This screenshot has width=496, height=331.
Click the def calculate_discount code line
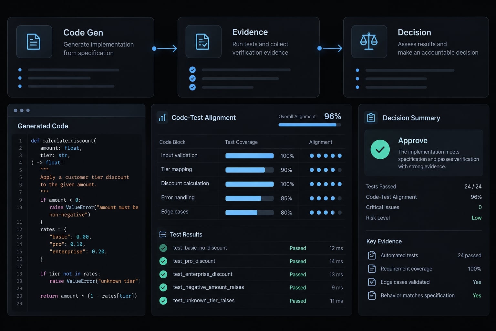pyautogui.click(x=64, y=141)
